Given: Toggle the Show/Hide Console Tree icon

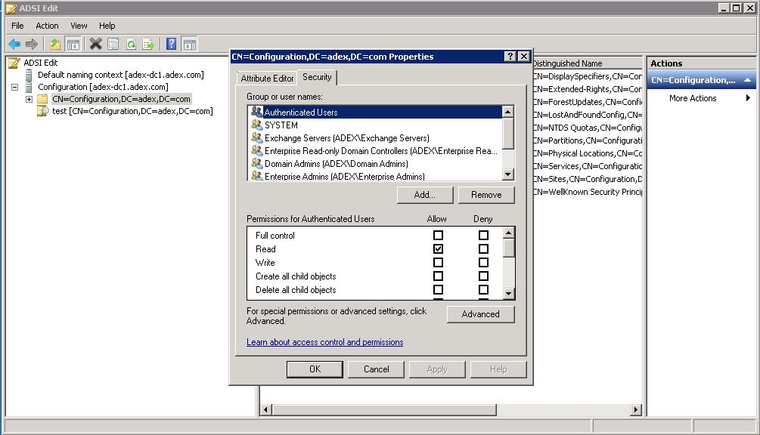Looking at the screenshot, I should click(x=73, y=43).
